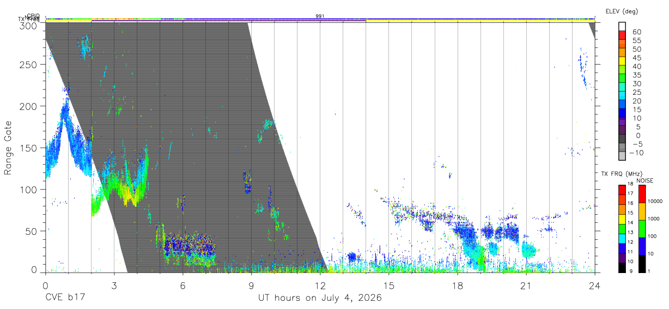Click the 'Range Gate' y-axis label
The height and width of the screenshot is (309, 669).
click(x=8, y=148)
